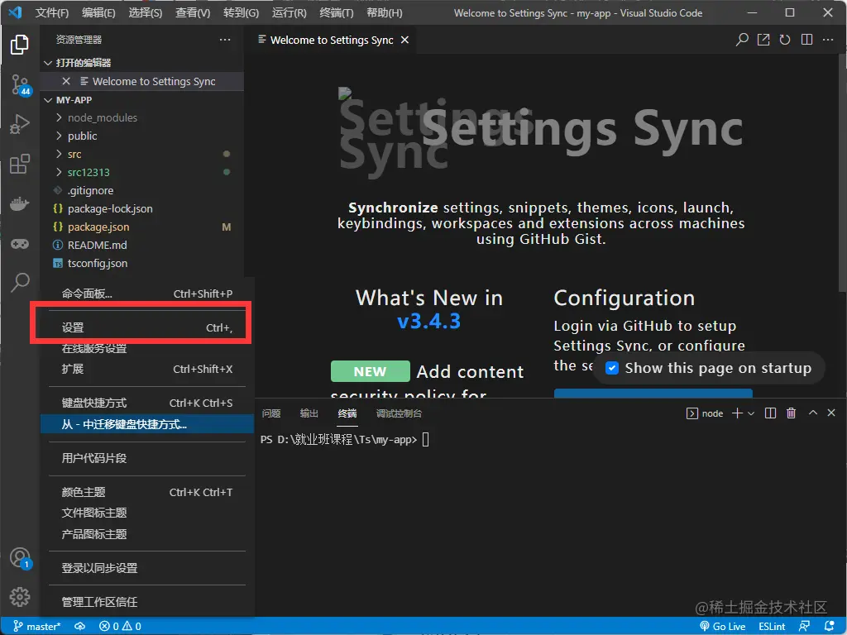Select 登录以同步设置 menu entry
847x635 pixels.
click(x=147, y=568)
